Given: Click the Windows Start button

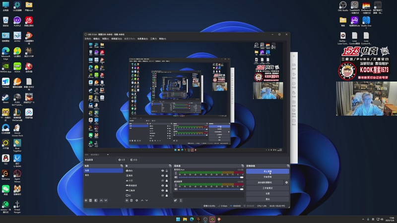Looking at the screenshot, I should point(178,219).
